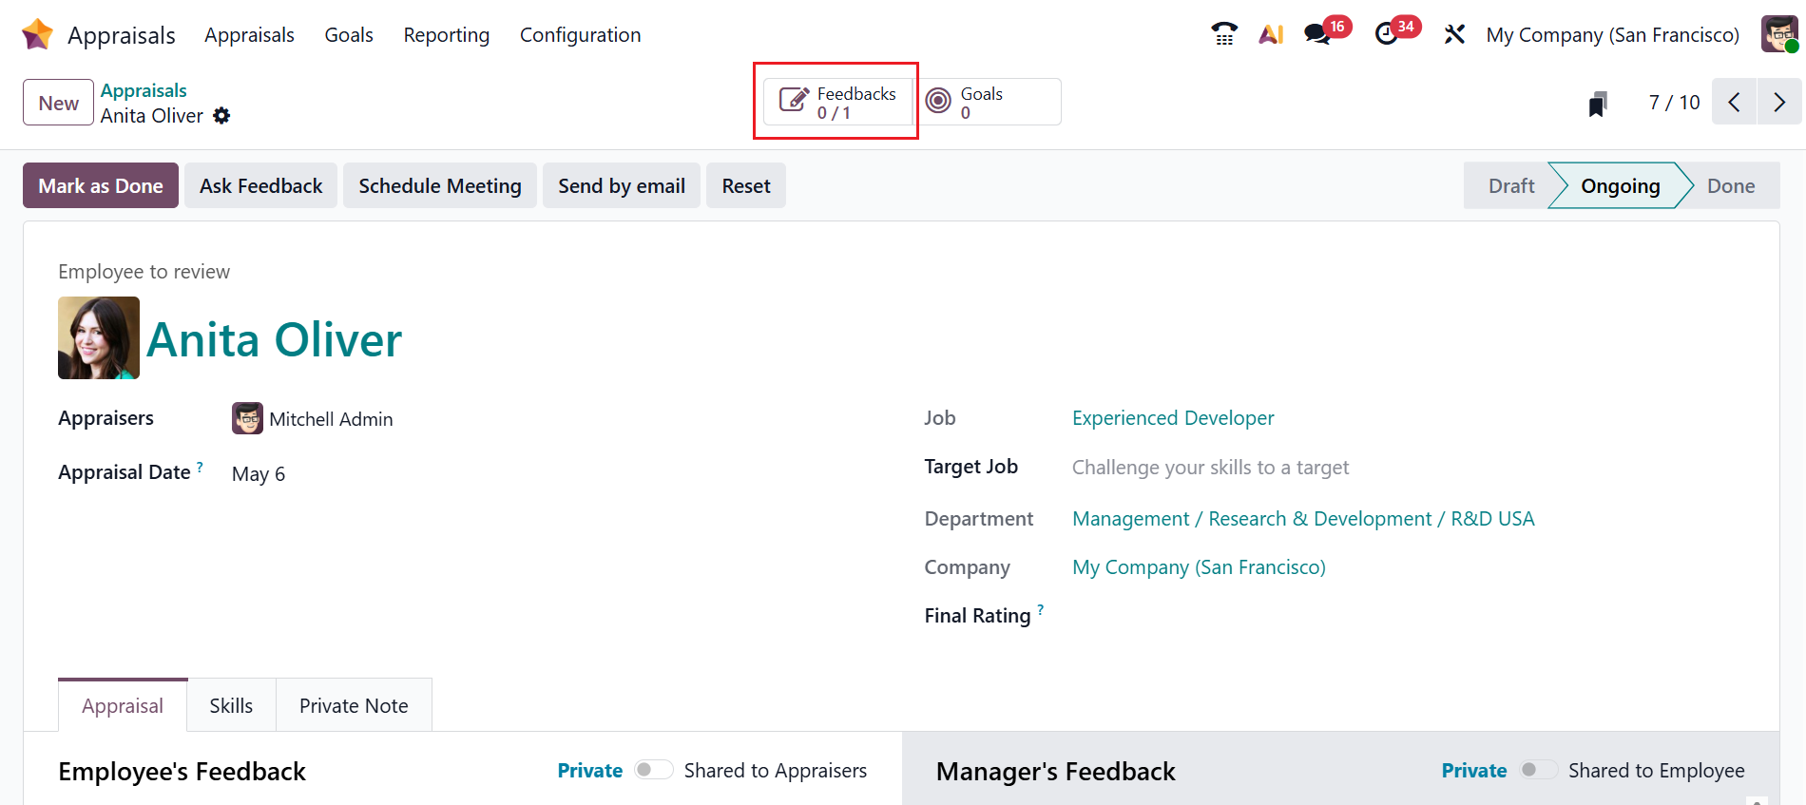This screenshot has width=1806, height=805.
Task: Open the Reporting menu
Action: [446, 35]
